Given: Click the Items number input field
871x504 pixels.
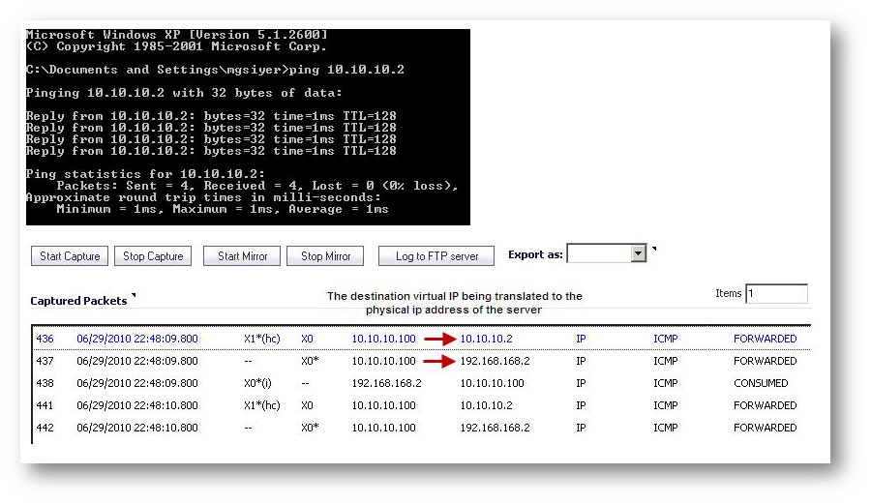Looking at the screenshot, I should coord(776,293).
